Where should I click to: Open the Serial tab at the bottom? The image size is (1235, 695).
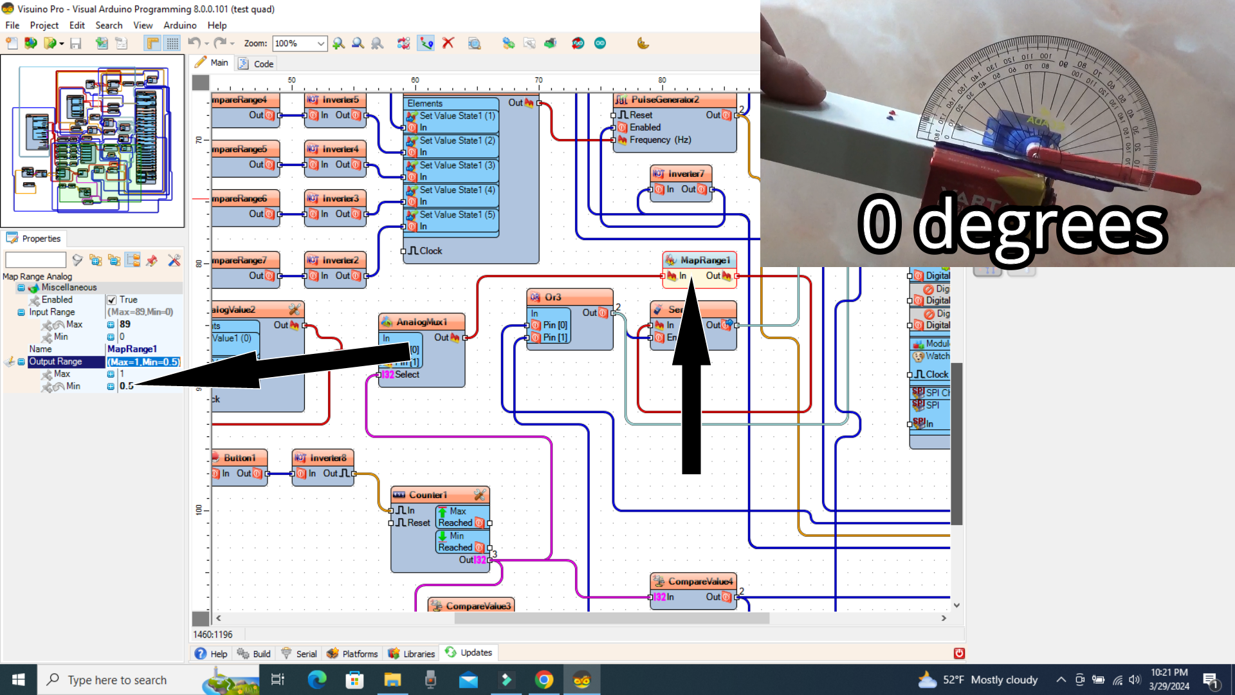[x=299, y=654]
